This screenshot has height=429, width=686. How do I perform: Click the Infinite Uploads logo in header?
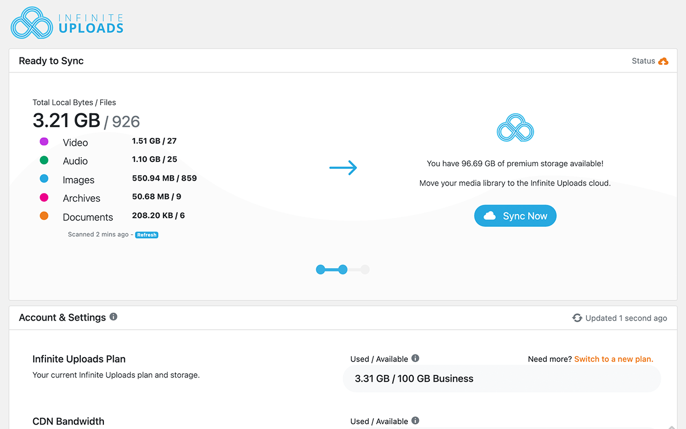click(x=68, y=23)
